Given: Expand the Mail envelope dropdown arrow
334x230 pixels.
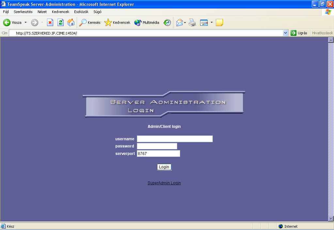Looking at the screenshot, I should 185,23.
